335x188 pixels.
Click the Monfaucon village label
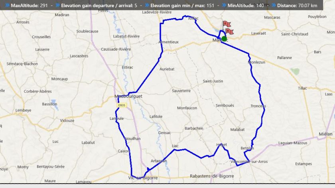187,108
